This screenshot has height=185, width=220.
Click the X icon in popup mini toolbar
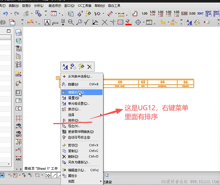click(x=89, y=67)
